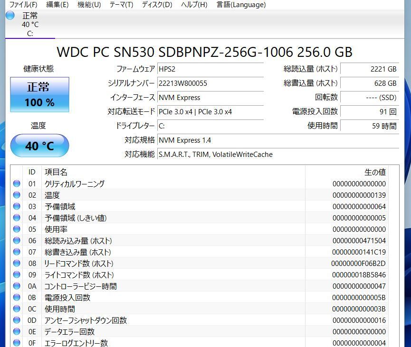The width and height of the screenshot is (411, 347).
Task: Click raw value 00000000000139
Action: (x=359, y=195)
